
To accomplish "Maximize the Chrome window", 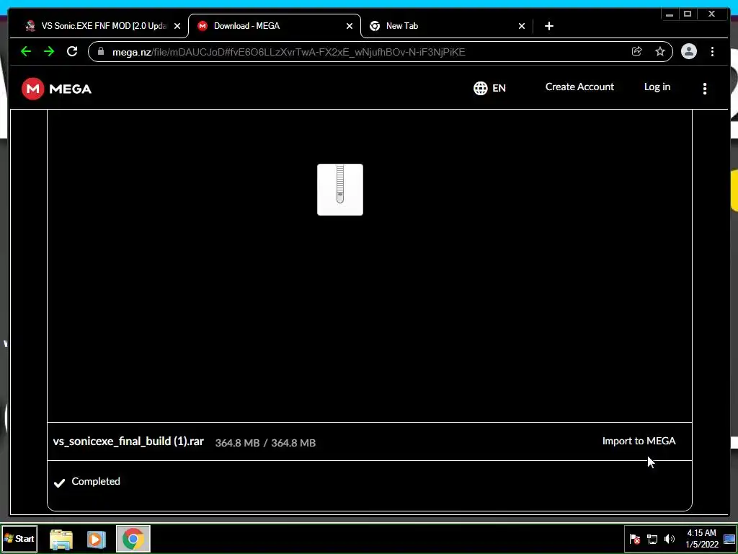I will pyautogui.click(x=687, y=14).
